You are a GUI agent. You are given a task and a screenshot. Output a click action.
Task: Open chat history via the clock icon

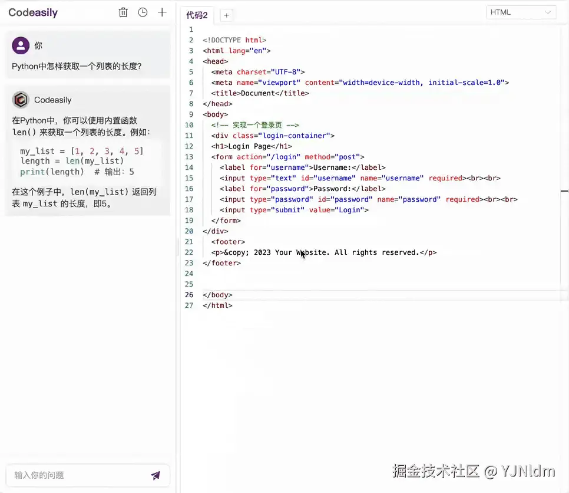(143, 12)
